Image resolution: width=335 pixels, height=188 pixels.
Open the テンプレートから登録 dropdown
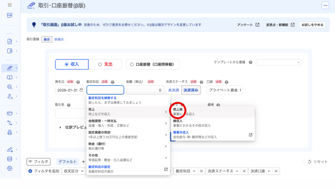point(279,62)
